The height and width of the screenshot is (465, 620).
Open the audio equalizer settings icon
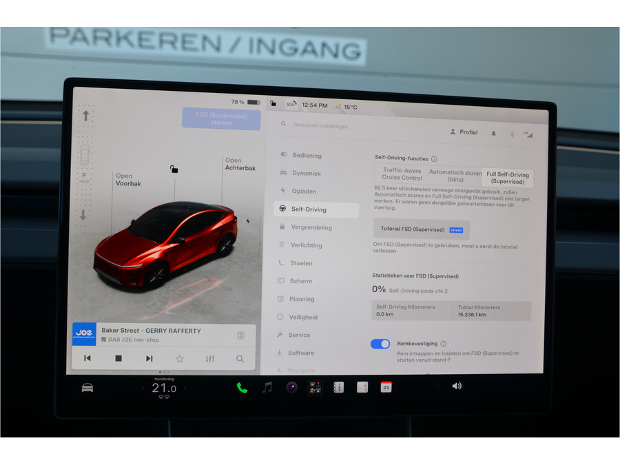click(210, 359)
